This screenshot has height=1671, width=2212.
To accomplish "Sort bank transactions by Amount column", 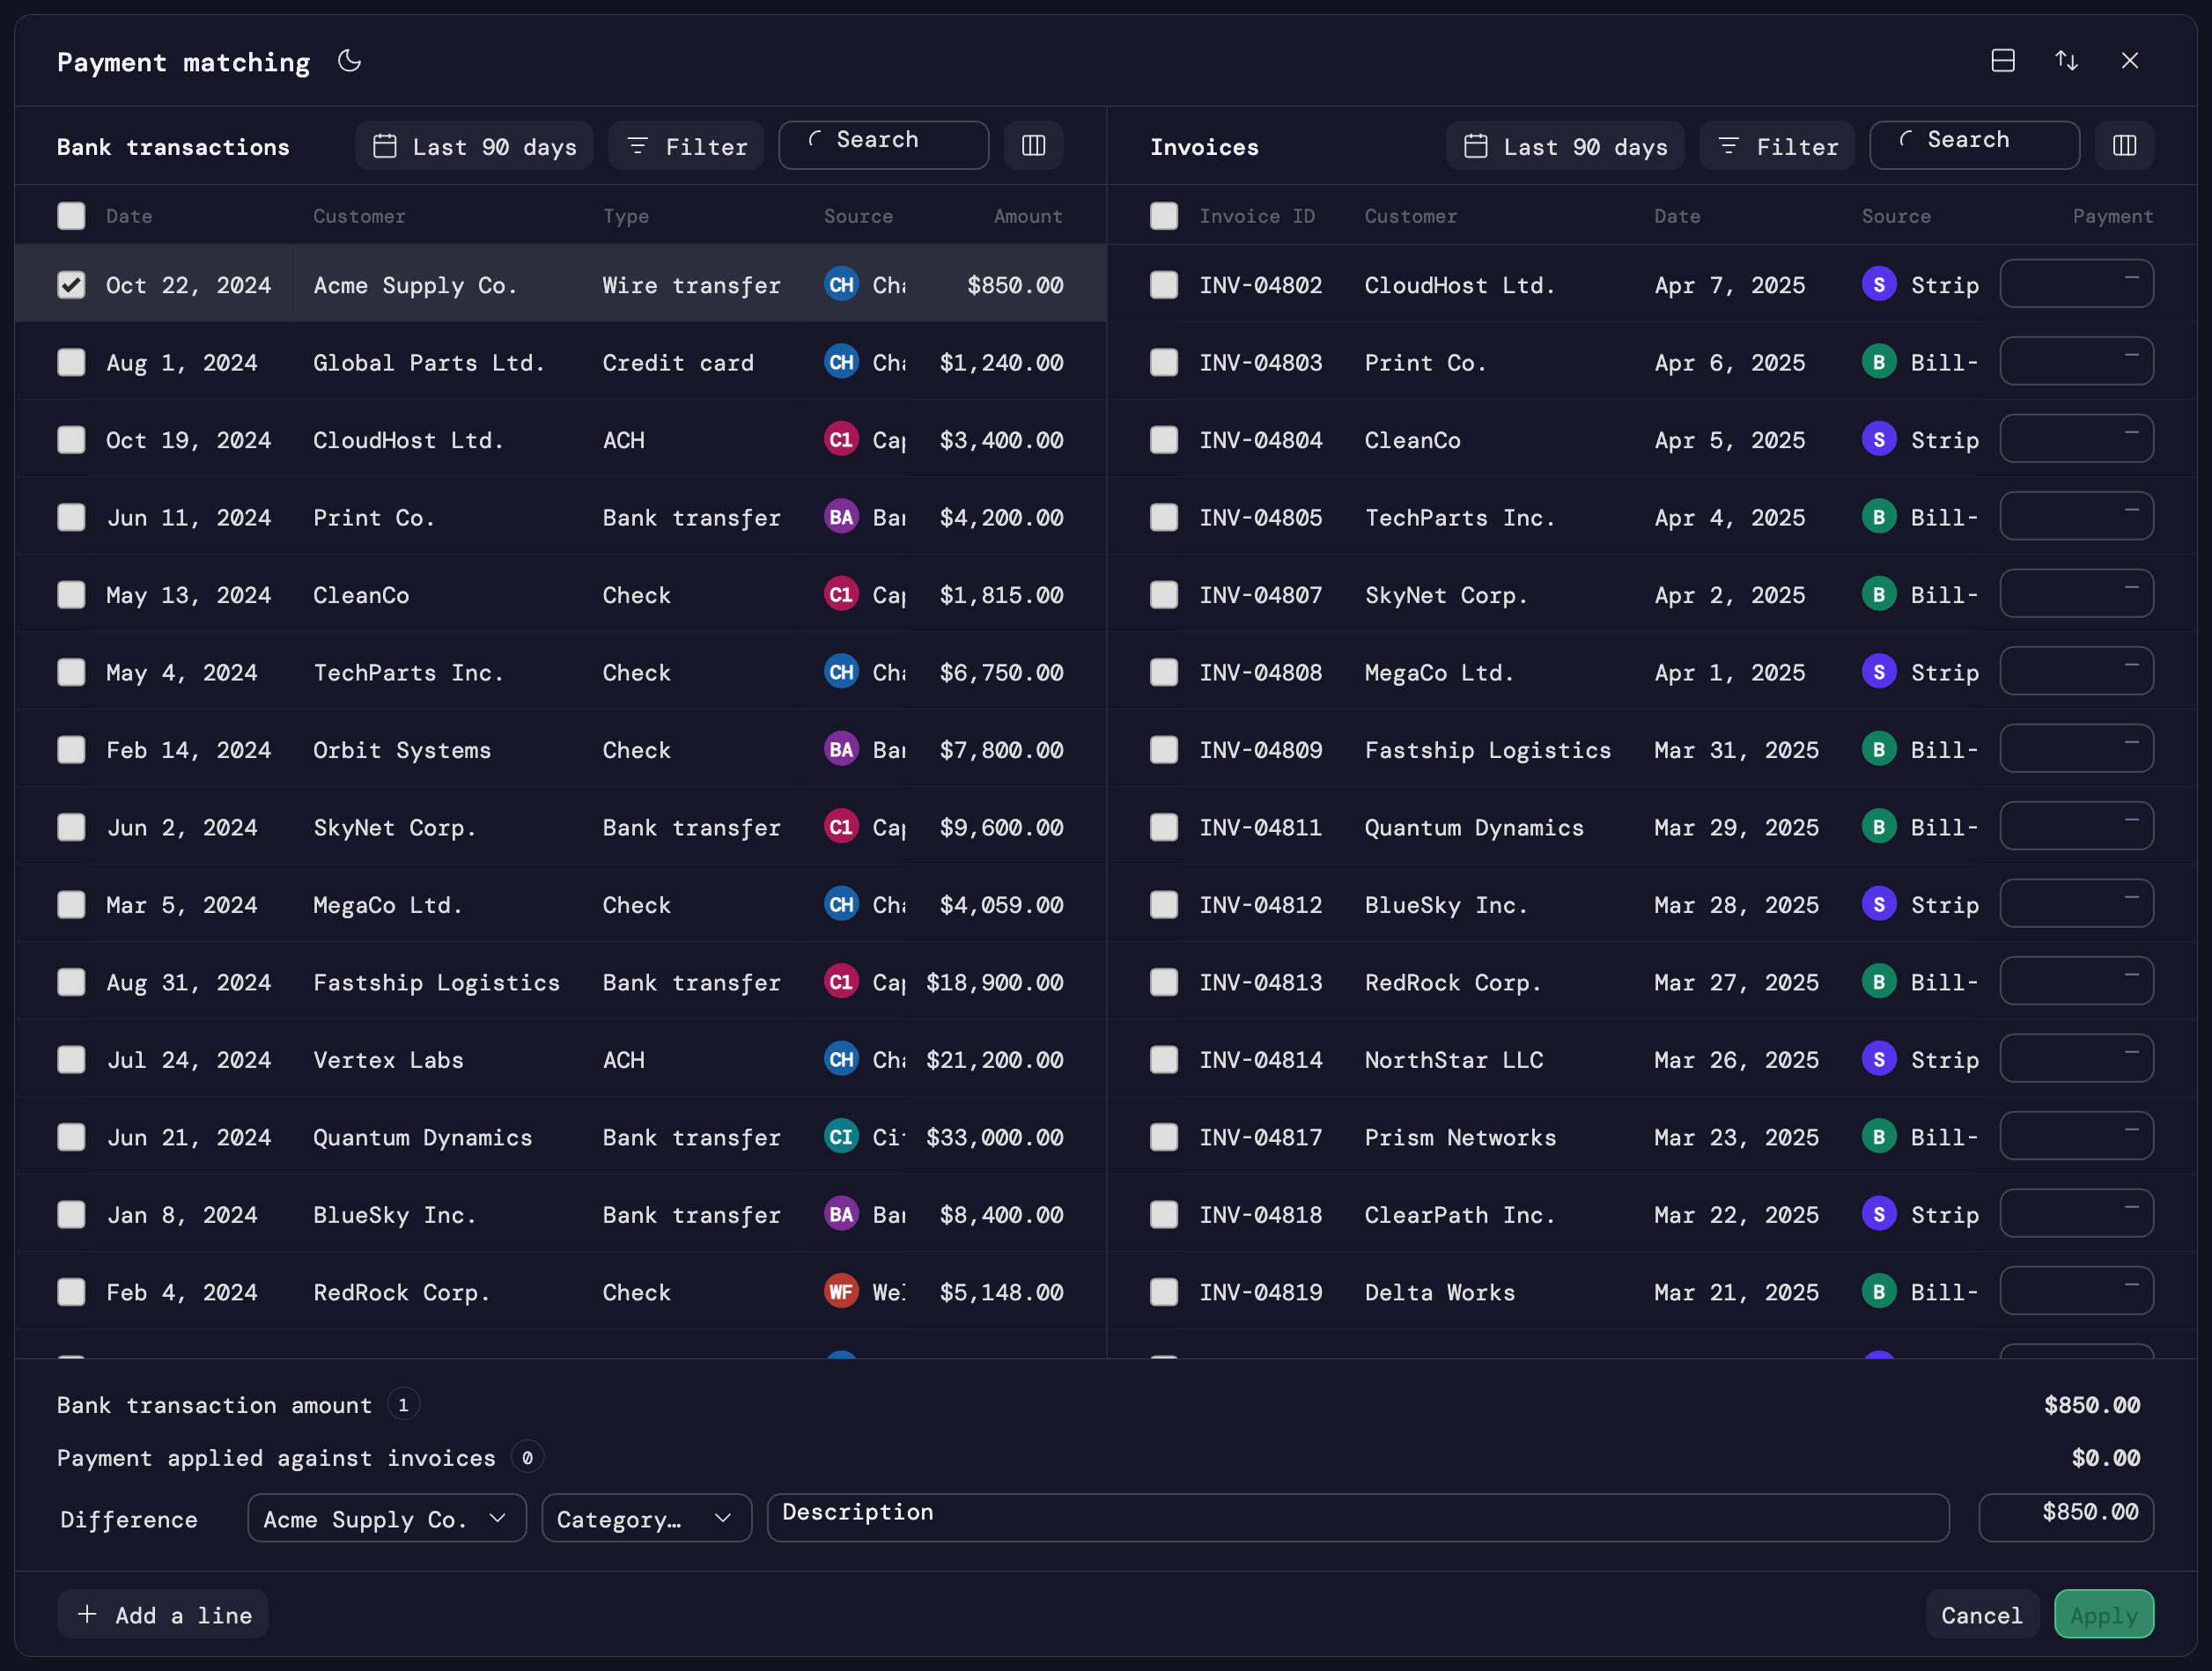I will pyautogui.click(x=1028, y=216).
